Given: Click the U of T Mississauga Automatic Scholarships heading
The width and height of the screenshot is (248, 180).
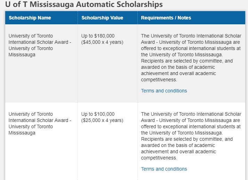Looking at the screenshot, I should click(x=84, y=5).
